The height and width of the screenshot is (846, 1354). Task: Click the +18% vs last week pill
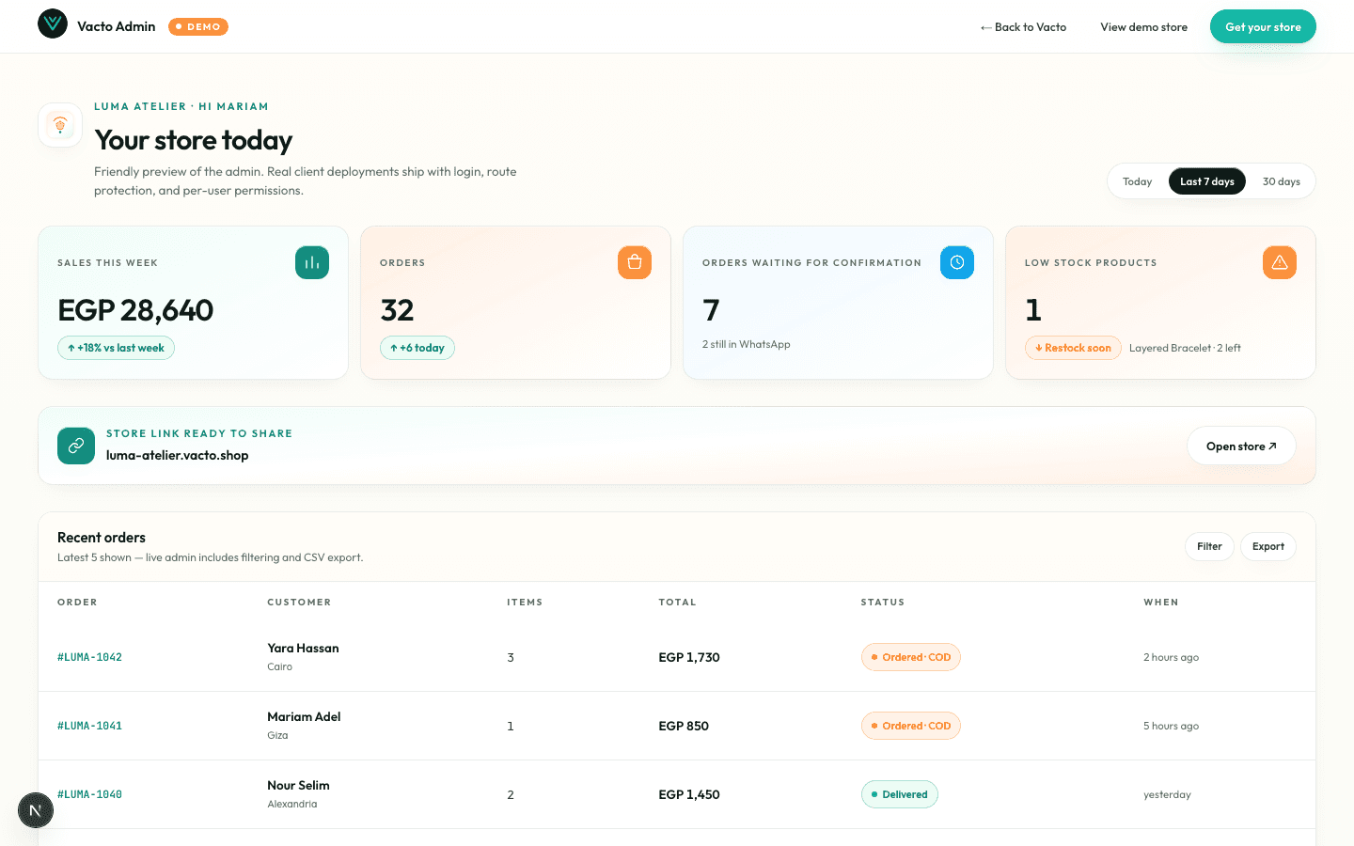(116, 348)
